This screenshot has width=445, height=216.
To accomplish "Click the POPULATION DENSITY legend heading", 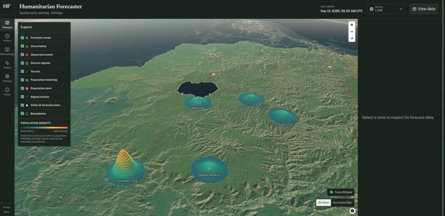I will tap(36, 123).
